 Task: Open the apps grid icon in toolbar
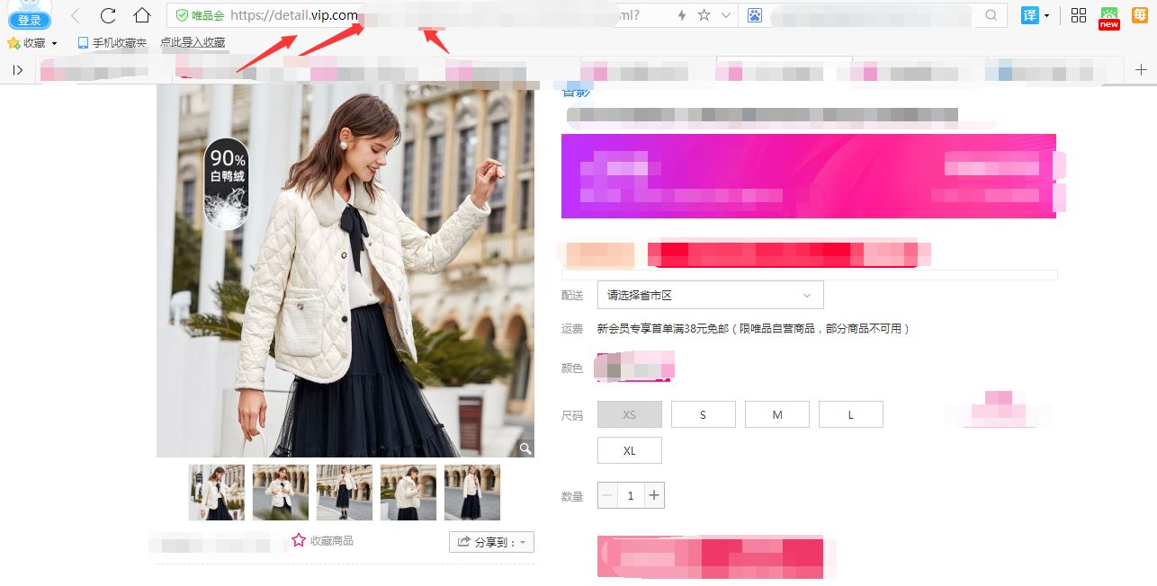1078,15
